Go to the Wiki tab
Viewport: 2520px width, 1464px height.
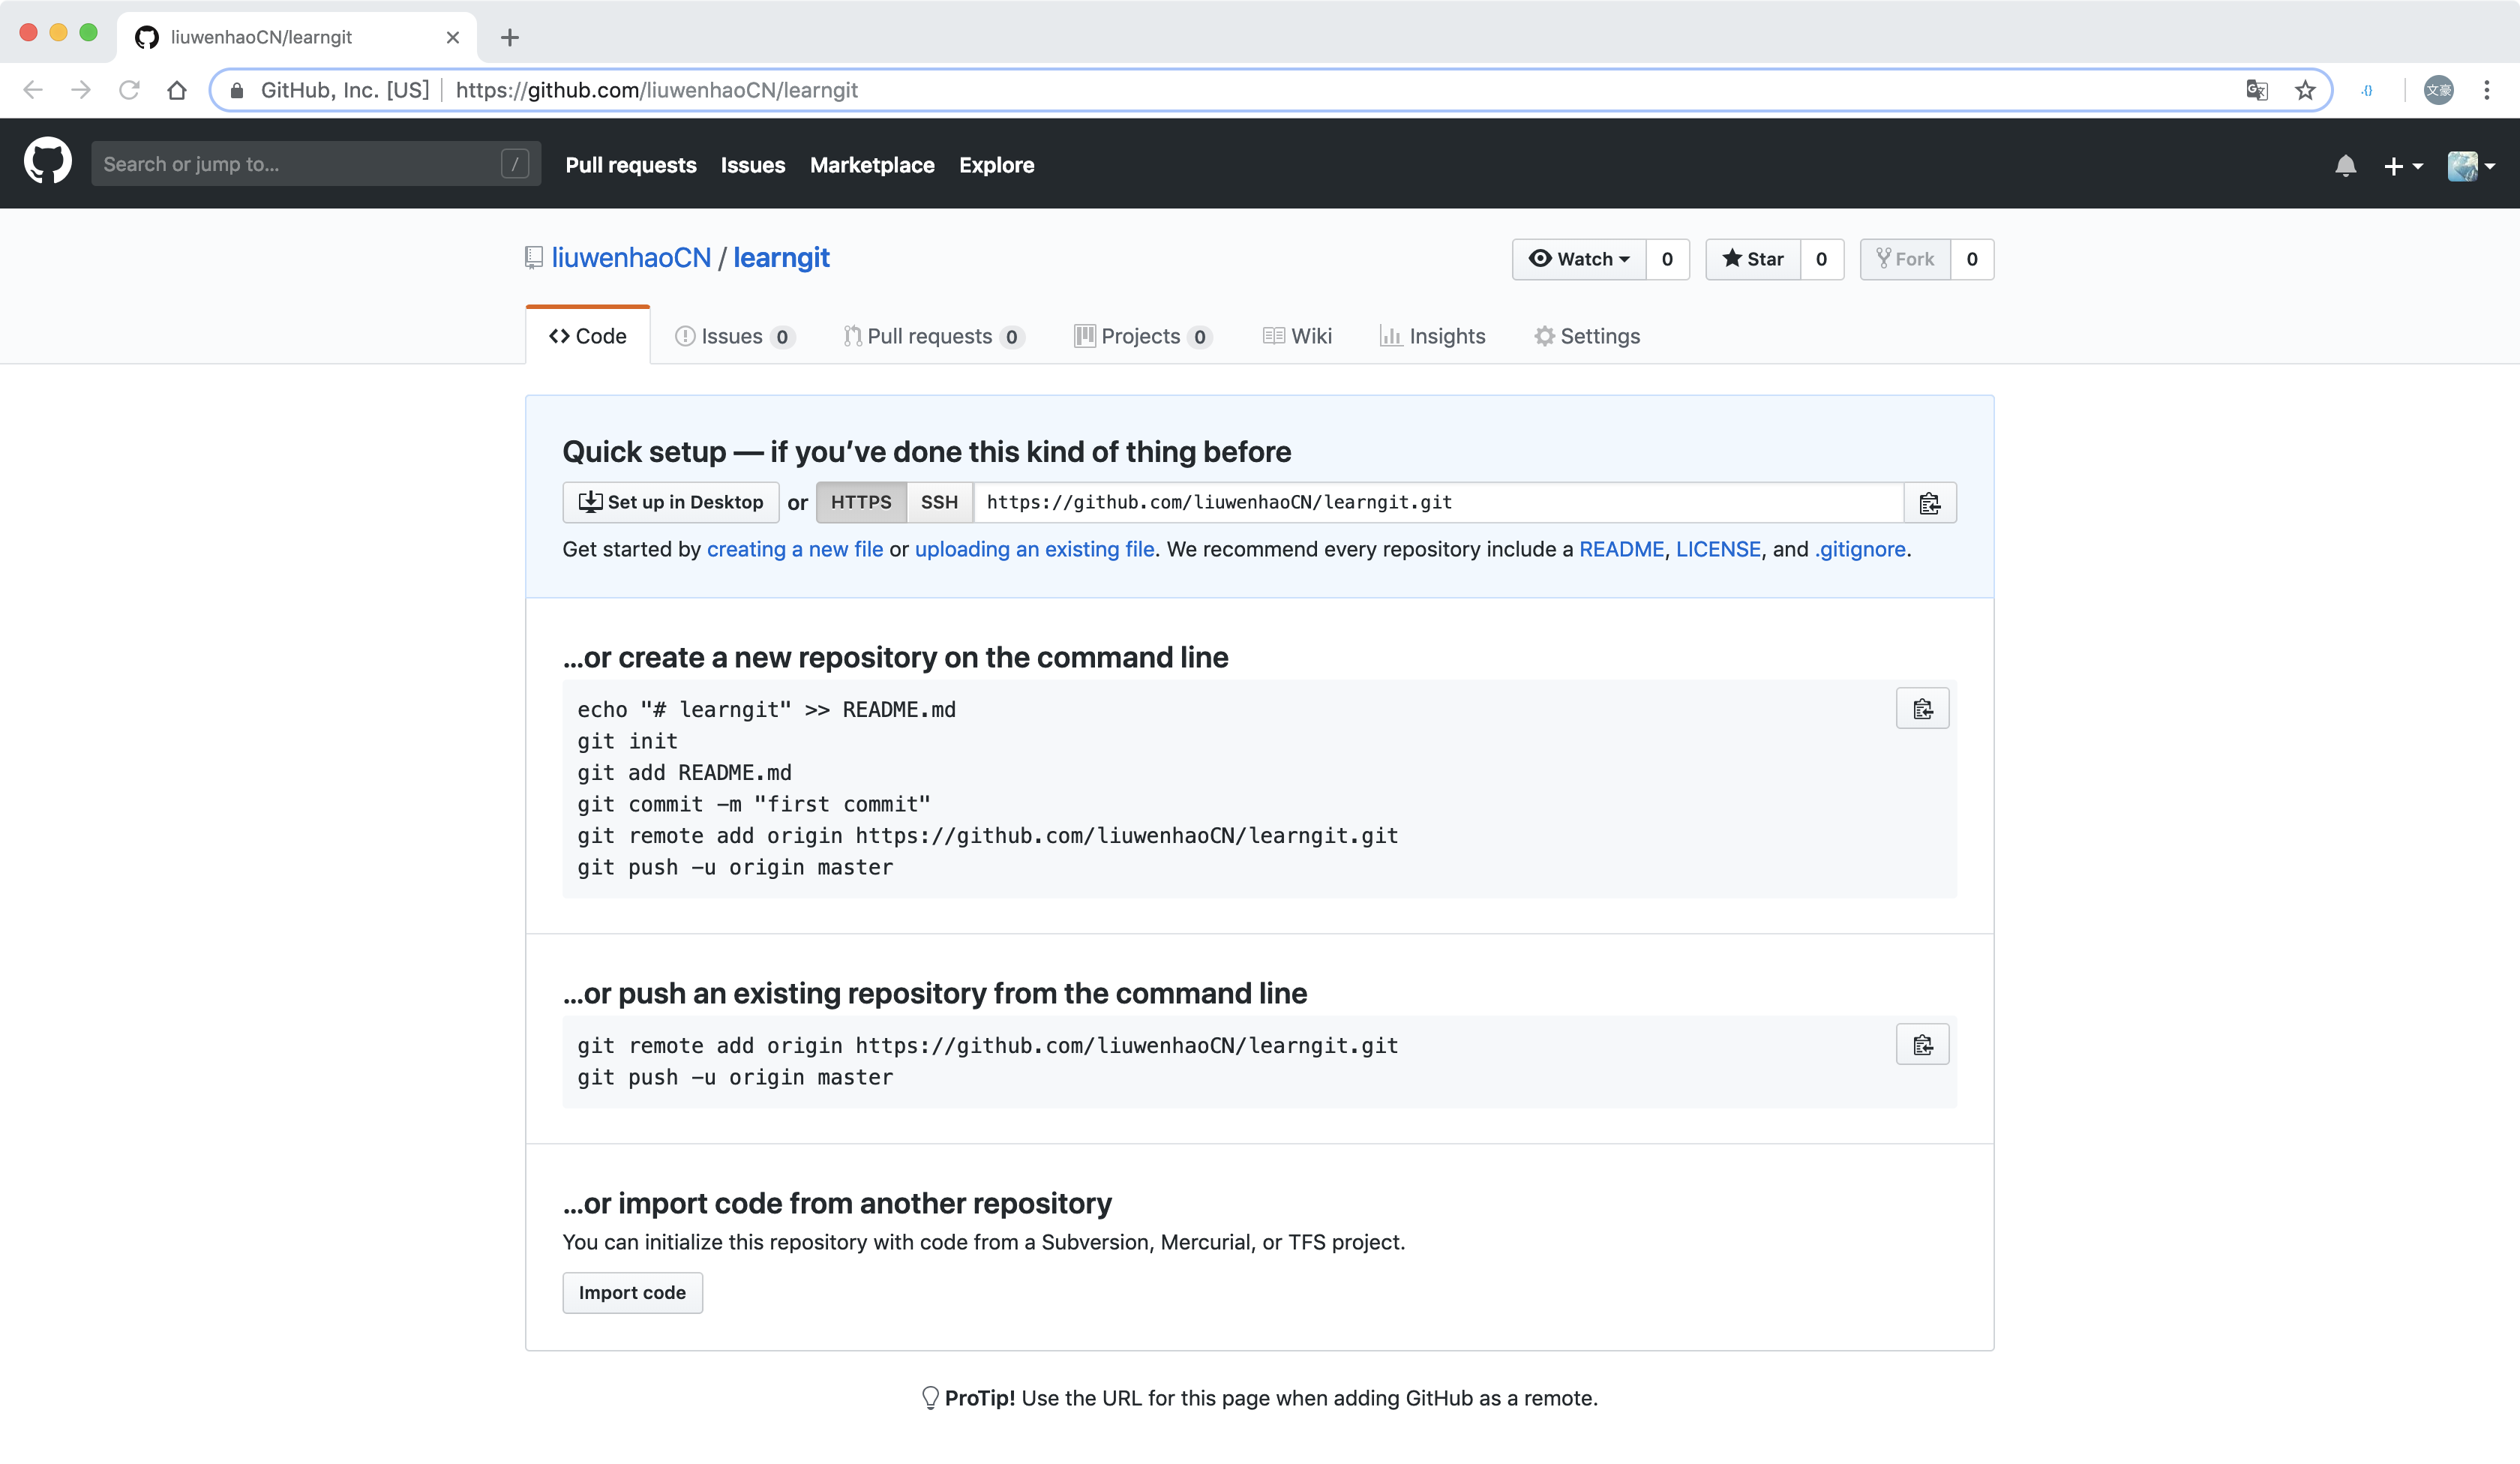tap(1297, 336)
